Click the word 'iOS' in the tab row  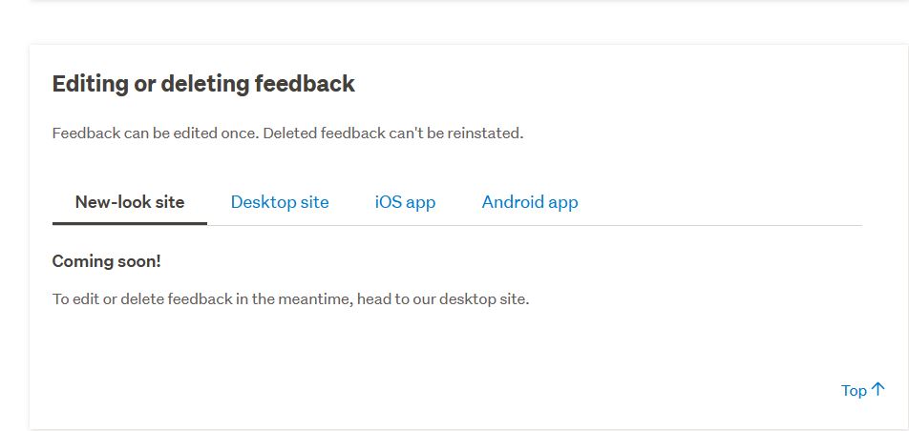(x=389, y=202)
